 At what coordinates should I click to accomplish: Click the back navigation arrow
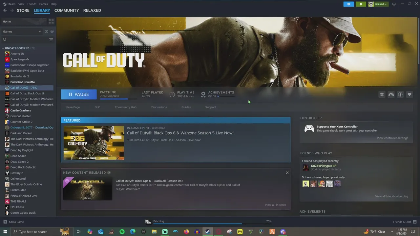(5, 10)
